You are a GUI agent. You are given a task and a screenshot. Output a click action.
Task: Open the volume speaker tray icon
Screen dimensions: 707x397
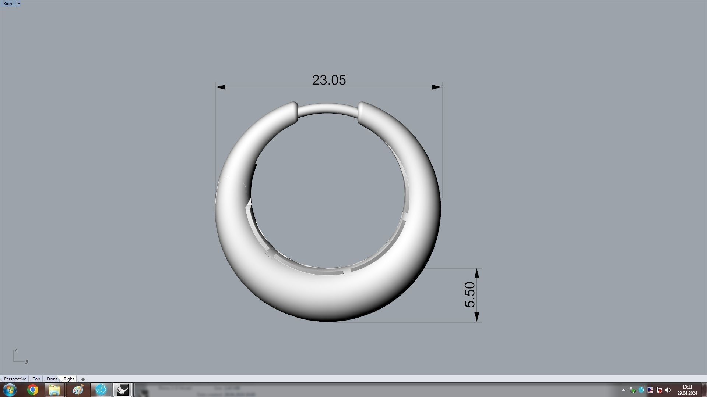point(668,390)
